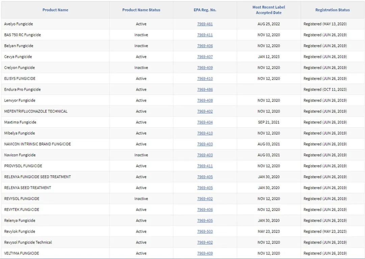
Task: Click Registered (MAY 13, 2020) status
Action: pyautogui.click(x=325, y=24)
